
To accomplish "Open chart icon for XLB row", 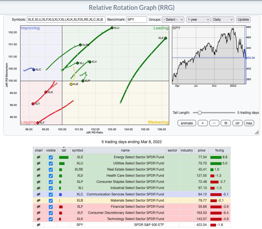I will (39, 200).
